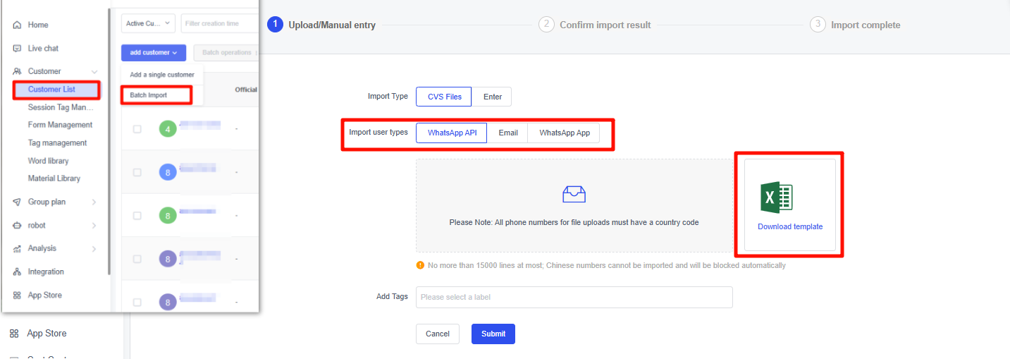The image size is (1010, 359).
Task: Click the Add Tags label field
Action: tap(574, 297)
